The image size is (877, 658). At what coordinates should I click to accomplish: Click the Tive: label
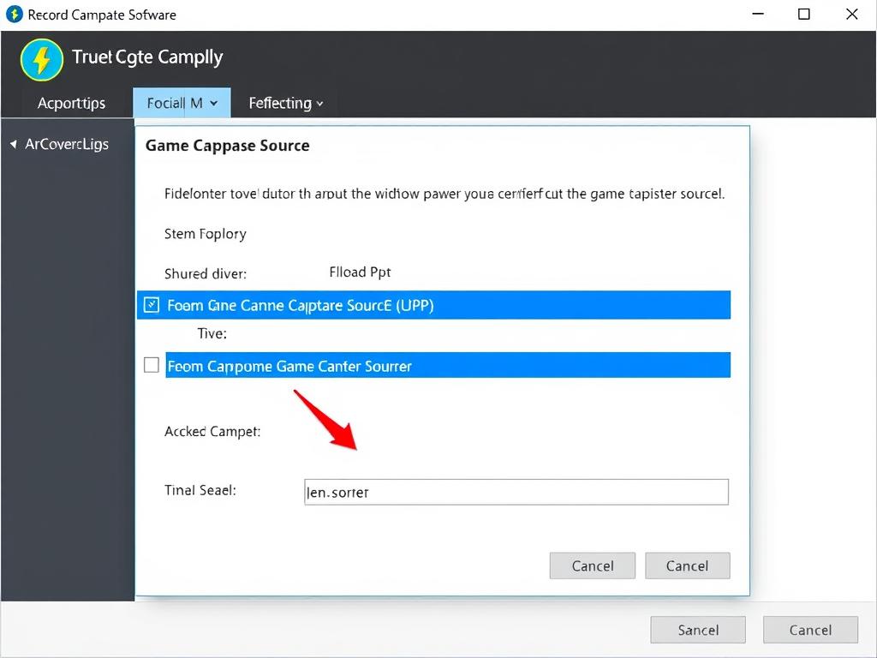coord(212,333)
